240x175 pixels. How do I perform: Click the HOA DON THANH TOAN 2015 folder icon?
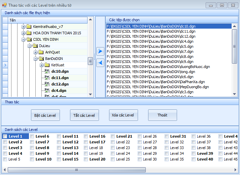29,33
